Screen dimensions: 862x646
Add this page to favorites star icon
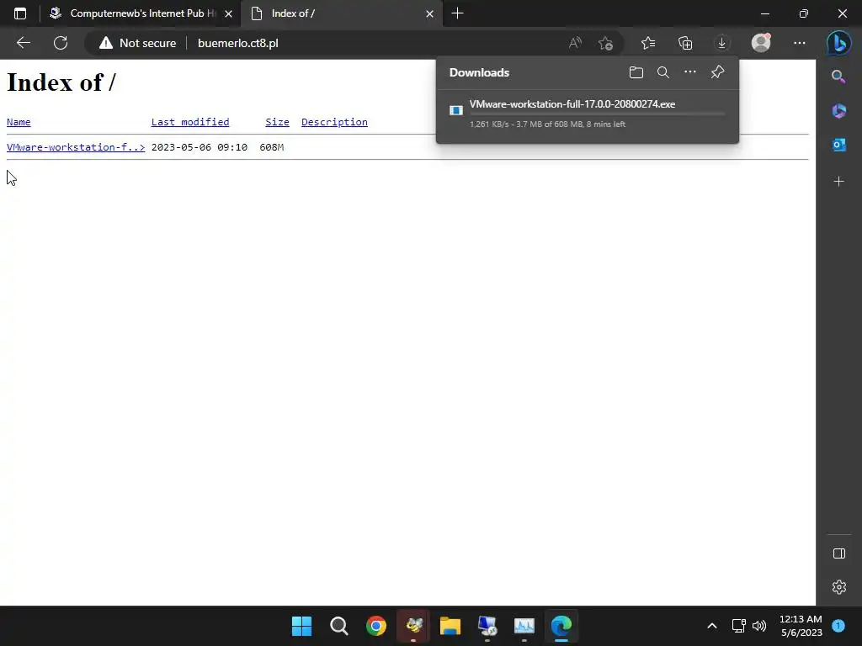(x=605, y=43)
